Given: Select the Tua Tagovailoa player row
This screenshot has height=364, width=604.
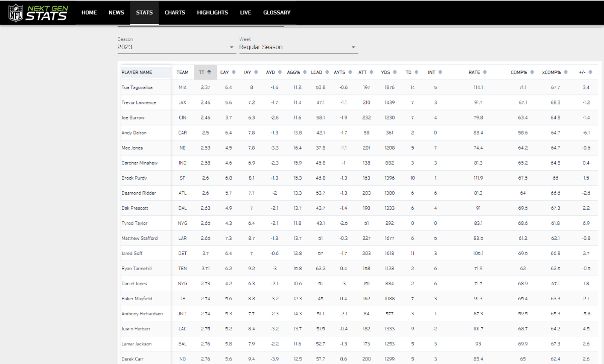Looking at the screenshot, I should pyautogui.click(x=137, y=87).
